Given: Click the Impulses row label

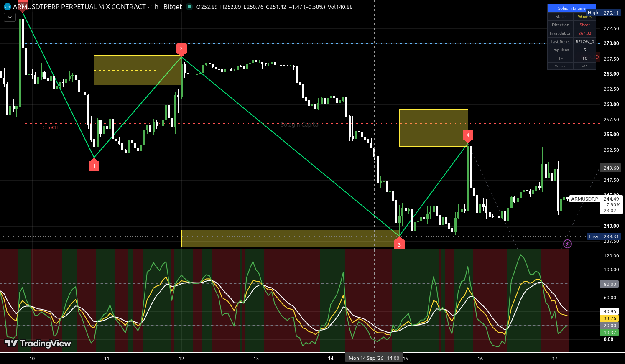Looking at the screenshot, I should 561,50.
